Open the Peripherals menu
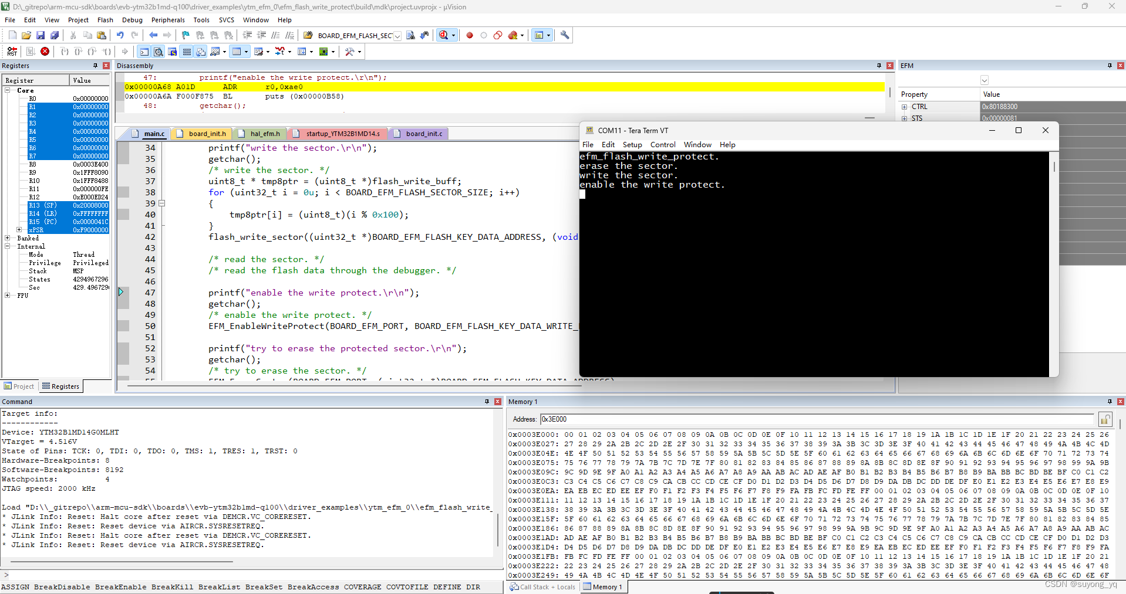 coord(168,20)
